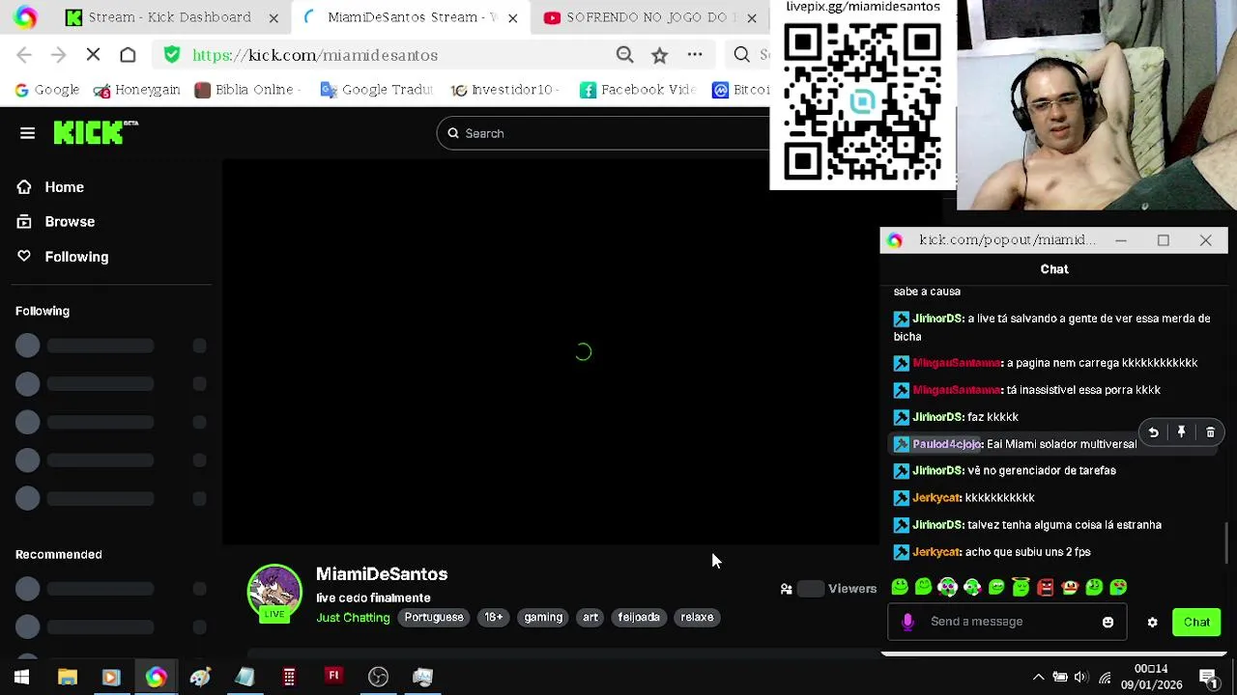Open Windows Start menu
The height and width of the screenshot is (695, 1237).
tap(21, 677)
